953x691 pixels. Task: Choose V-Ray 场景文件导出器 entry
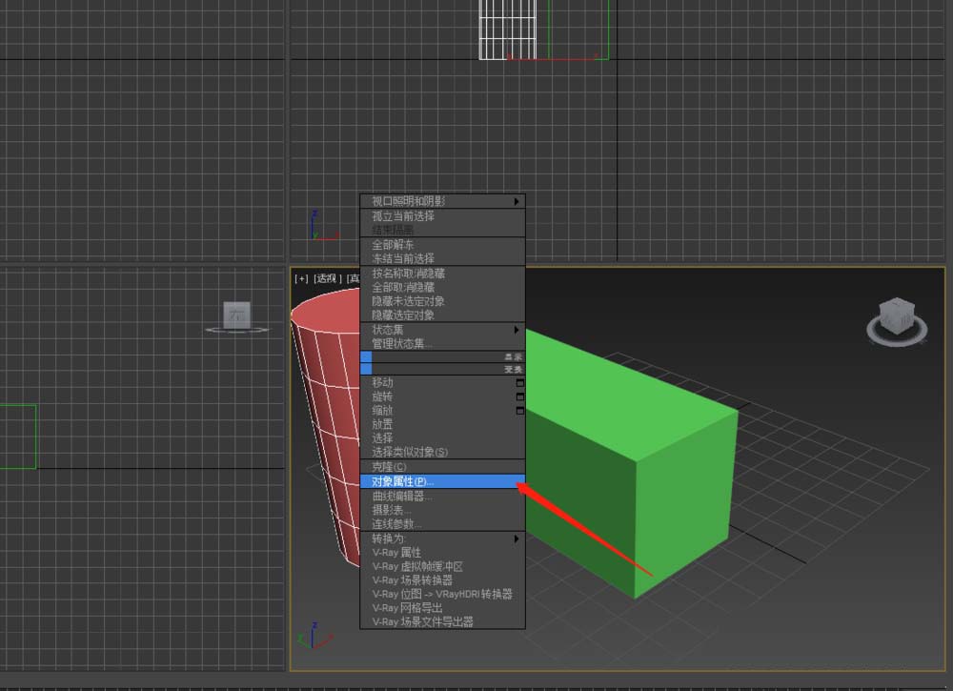[442, 621]
